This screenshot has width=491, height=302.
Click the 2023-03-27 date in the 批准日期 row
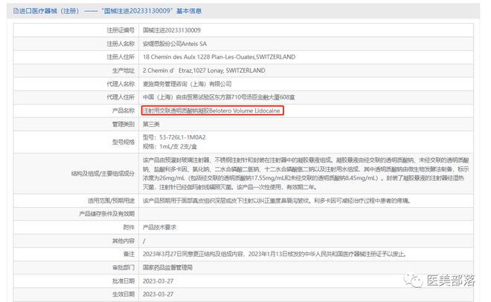click(158, 281)
